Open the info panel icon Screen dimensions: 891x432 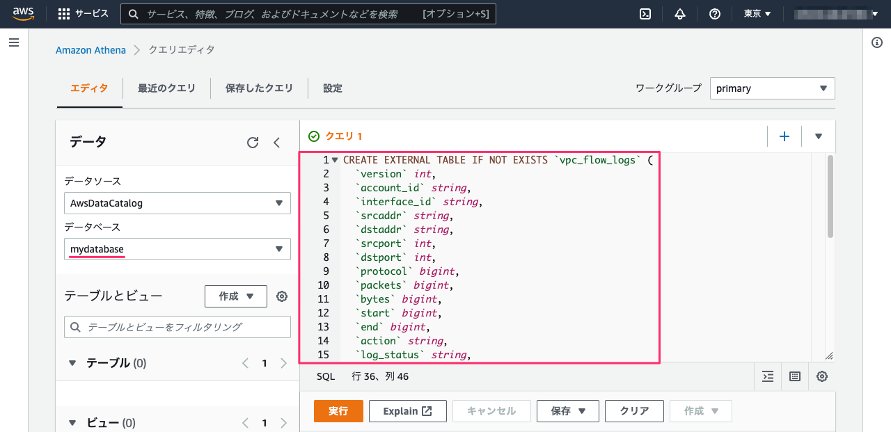pos(877,43)
